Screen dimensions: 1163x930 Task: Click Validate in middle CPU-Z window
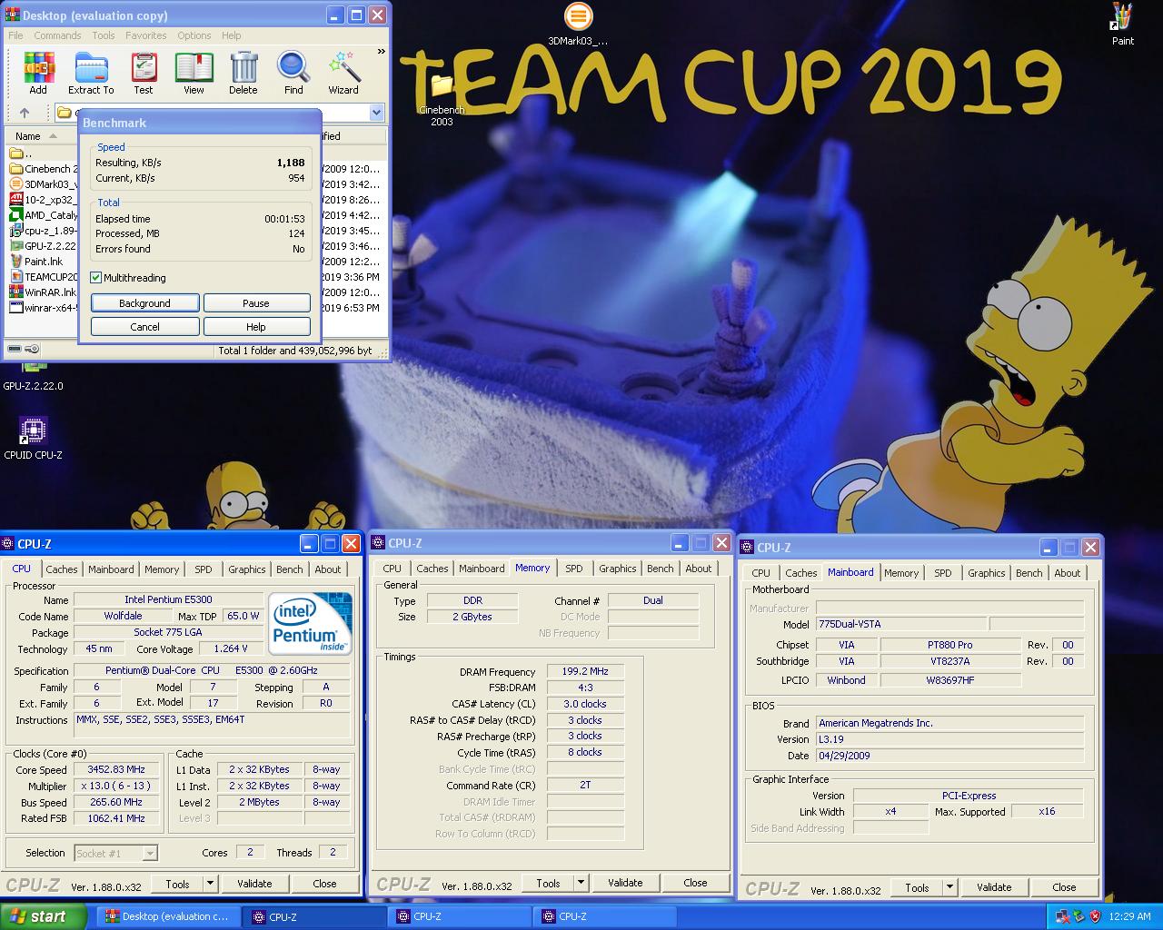pyautogui.click(x=625, y=883)
